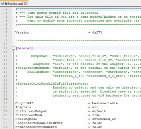The image size is (141, 129).
Task: Click the "unspecified" option in comment
Action: click(66, 72)
